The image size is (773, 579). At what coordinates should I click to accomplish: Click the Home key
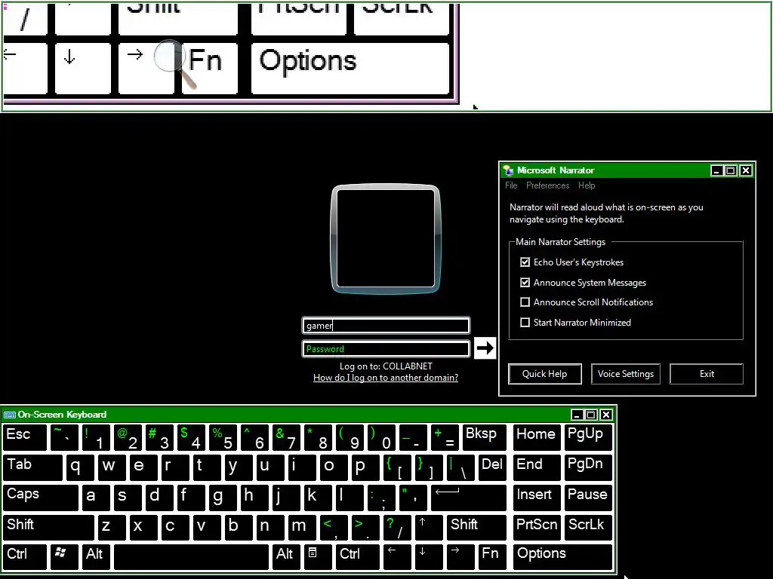[x=537, y=437]
